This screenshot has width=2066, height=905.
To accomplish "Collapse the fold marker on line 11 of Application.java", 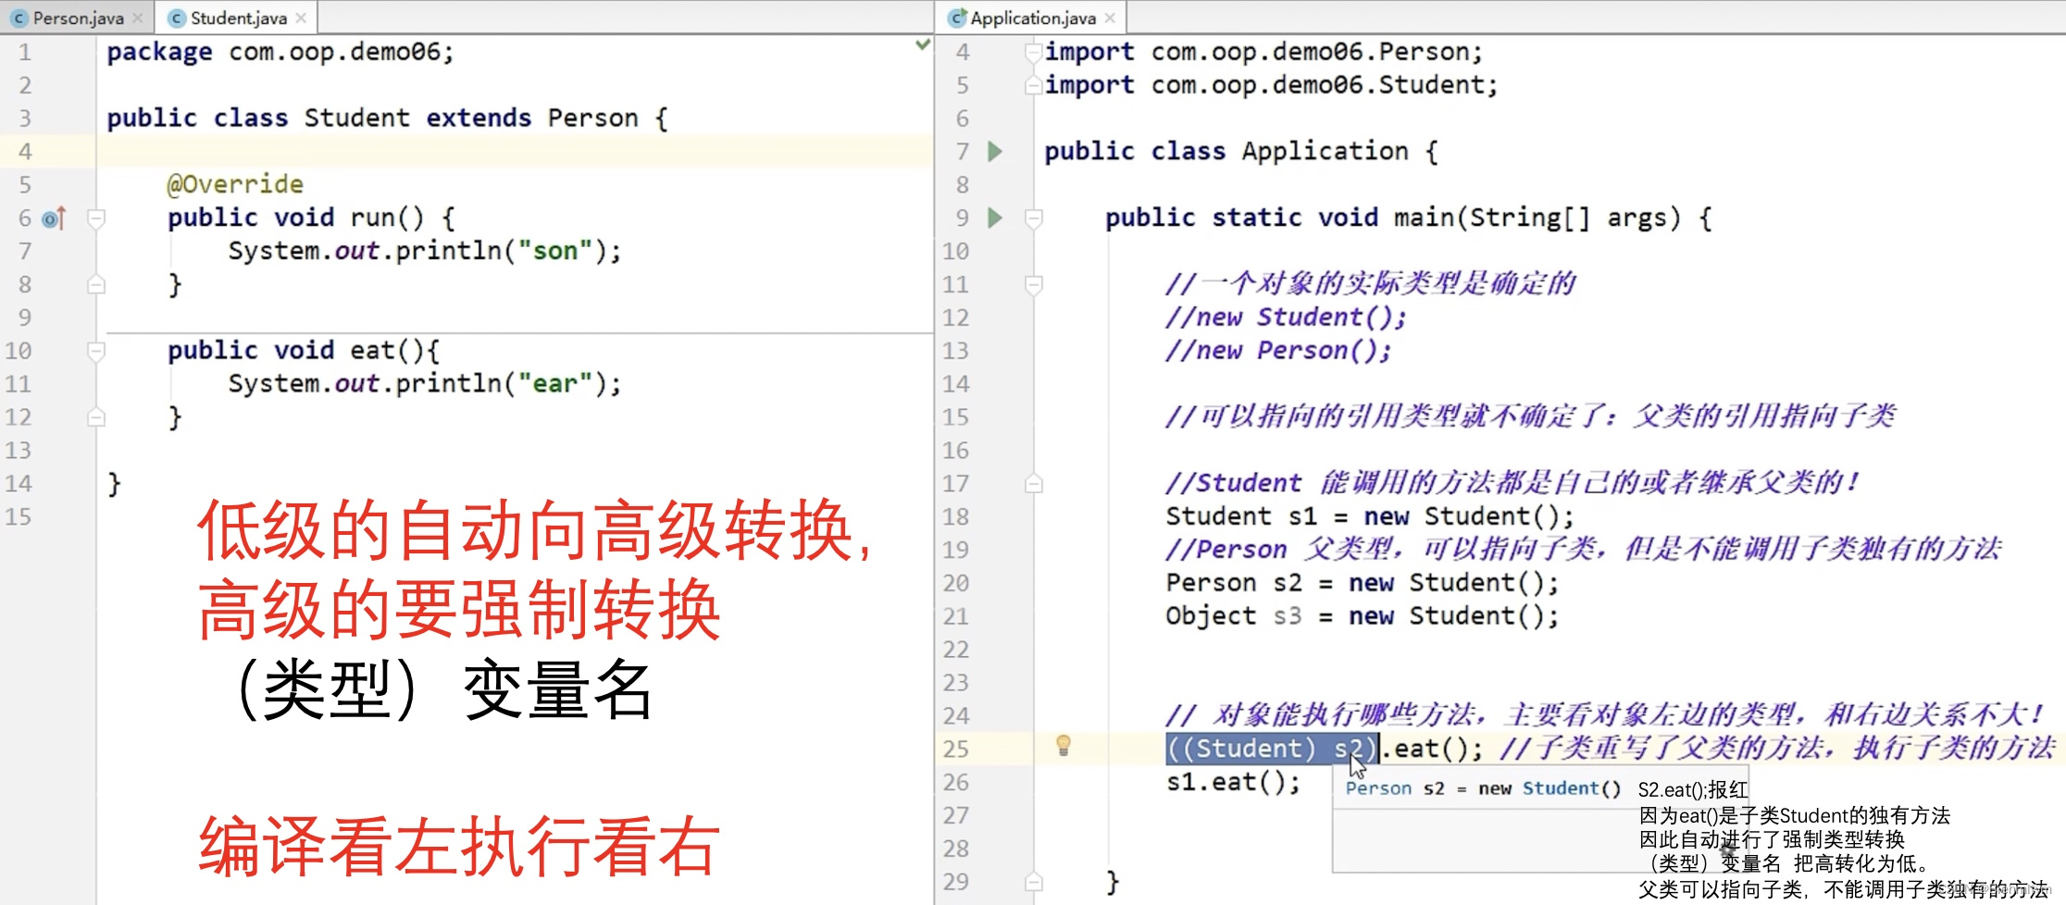I will [x=1034, y=284].
